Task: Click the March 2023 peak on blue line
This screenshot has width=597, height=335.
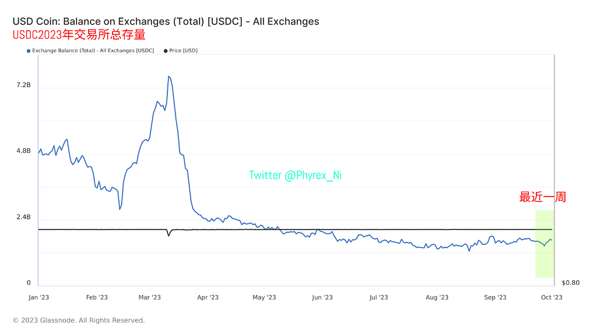Action: coord(168,77)
